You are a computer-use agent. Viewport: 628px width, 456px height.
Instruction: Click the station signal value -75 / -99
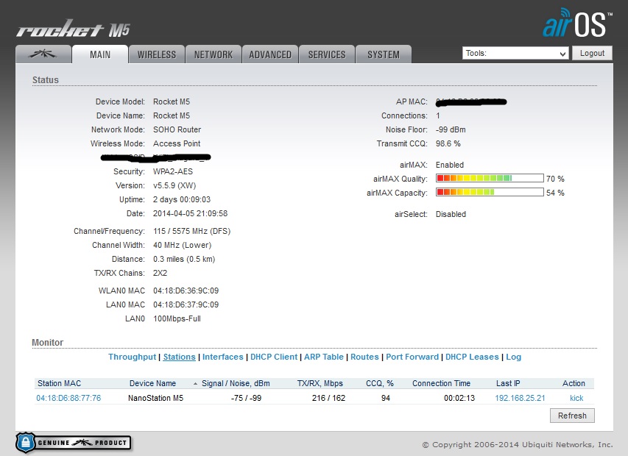coord(247,398)
